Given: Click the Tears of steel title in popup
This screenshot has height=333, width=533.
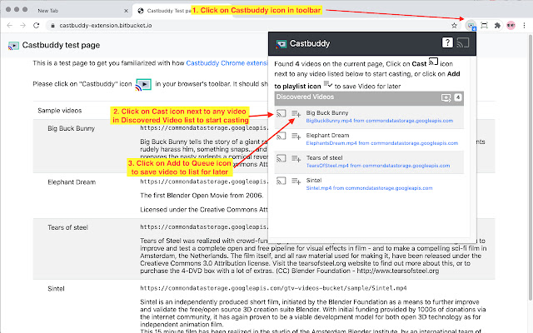Looking at the screenshot, I should pos(324,157).
